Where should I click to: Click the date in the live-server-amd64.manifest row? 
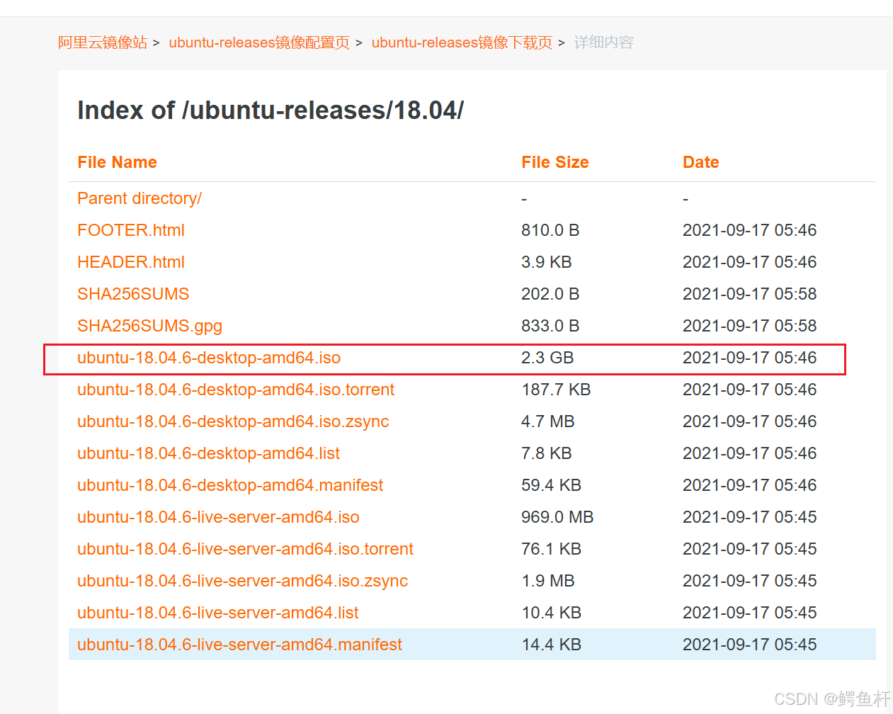click(749, 645)
